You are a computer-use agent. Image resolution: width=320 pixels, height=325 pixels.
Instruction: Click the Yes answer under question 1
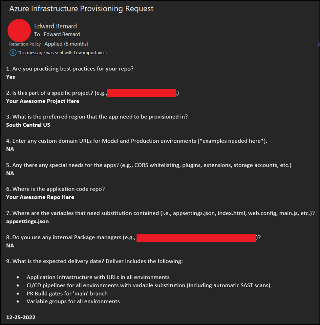point(11,77)
